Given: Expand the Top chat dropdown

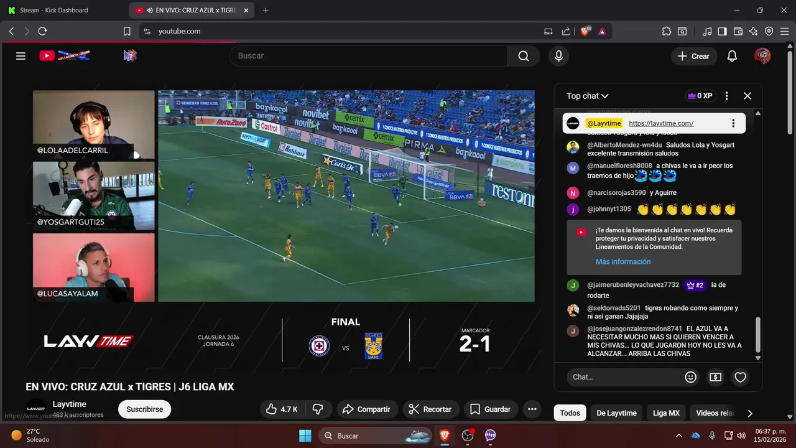Looking at the screenshot, I should tap(587, 96).
